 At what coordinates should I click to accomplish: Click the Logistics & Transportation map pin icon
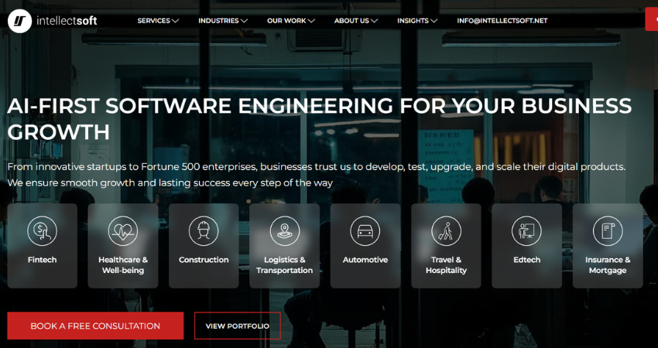pyautogui.click(x=284, y=230)
